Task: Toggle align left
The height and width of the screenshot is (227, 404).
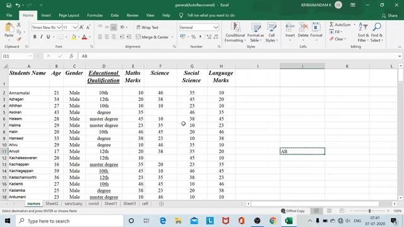Action: [x=100, y=37]
